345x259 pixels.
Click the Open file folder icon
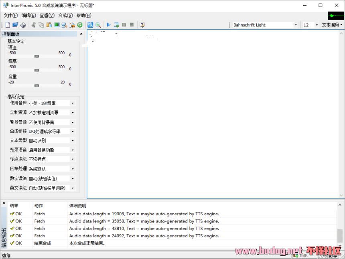click(x=15, y=25)
